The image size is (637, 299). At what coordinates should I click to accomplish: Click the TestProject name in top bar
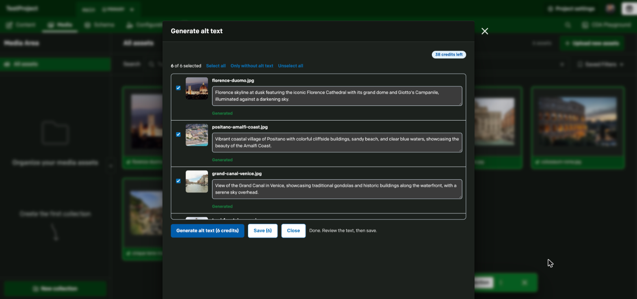(22, 9)
